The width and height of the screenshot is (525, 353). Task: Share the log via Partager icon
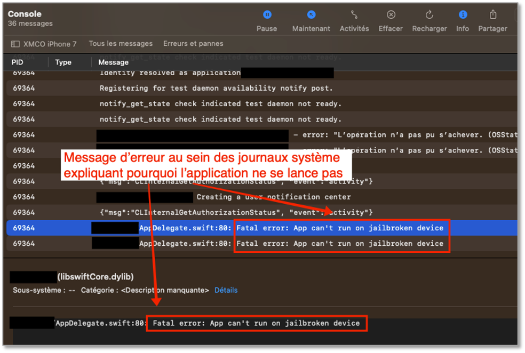[x=492, y=15]
